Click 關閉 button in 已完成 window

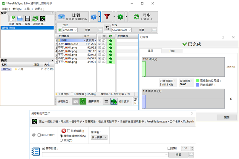(227, 118)
